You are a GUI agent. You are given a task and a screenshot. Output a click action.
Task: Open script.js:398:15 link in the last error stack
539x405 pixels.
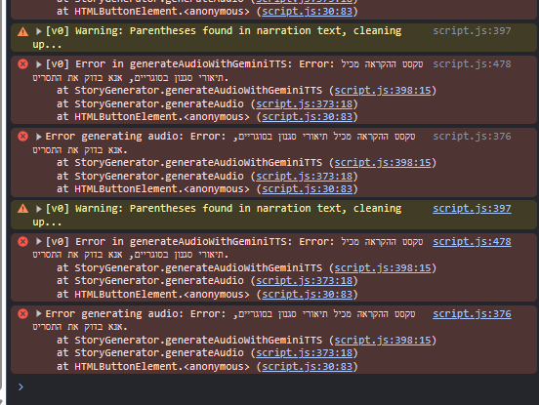click(383, 340)
